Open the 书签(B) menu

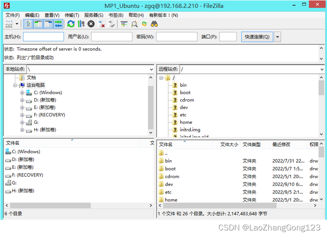(116, 15)
